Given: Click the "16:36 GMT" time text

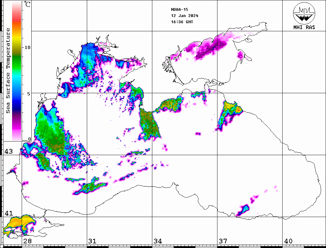Looking at the screenshot, I should coord(182,22).
